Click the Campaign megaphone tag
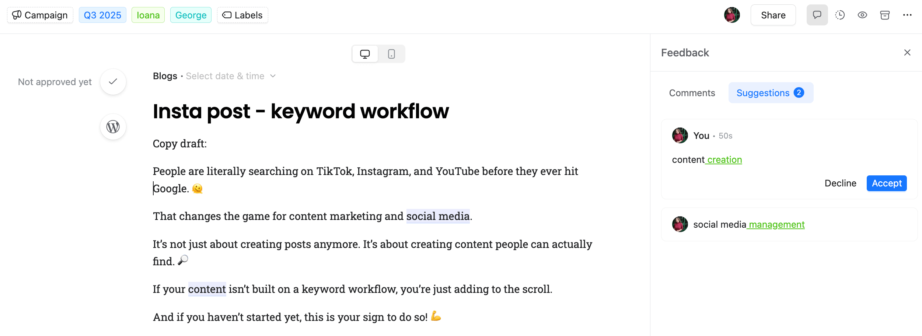 [40, 15]
